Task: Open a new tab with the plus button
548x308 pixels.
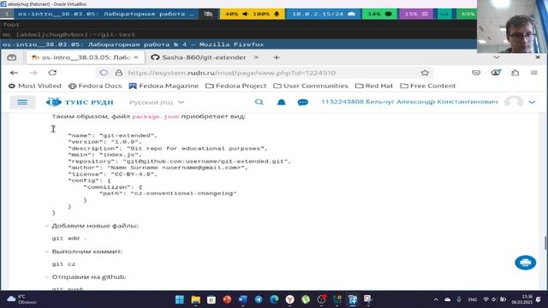Action: pos(277,57)
